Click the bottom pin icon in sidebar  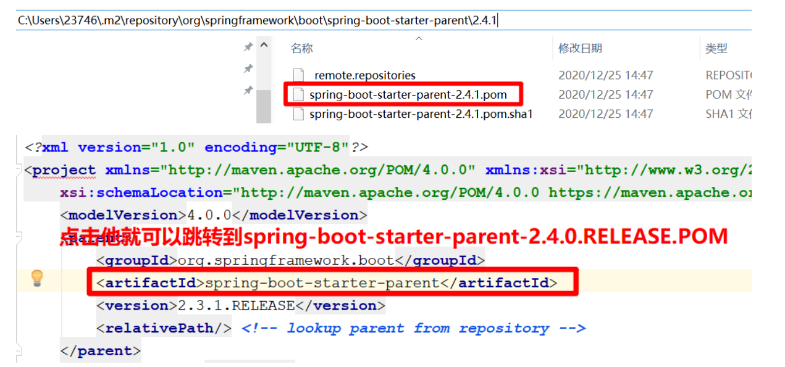click(248, 91)
